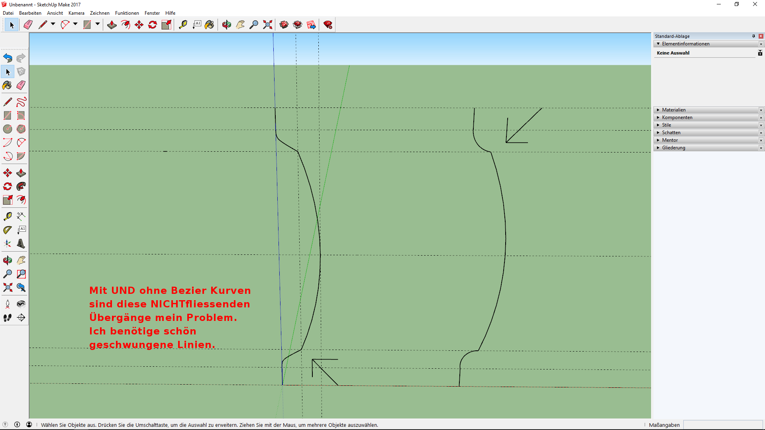The image size is (765, 430).
Task: Choose the Paint Bucket tool in left toolbar
Action: [x=7, y=85]
